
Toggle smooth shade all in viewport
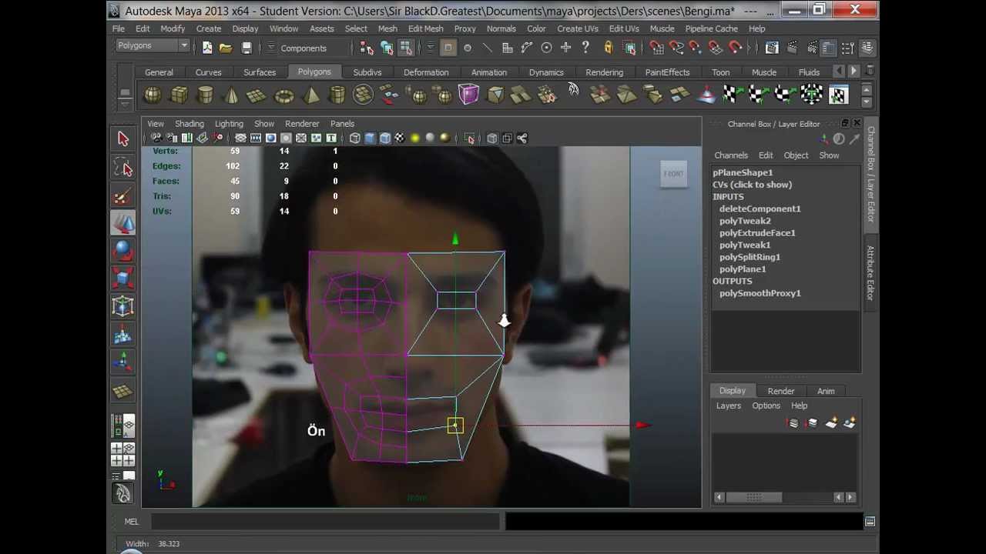(370, 138)
